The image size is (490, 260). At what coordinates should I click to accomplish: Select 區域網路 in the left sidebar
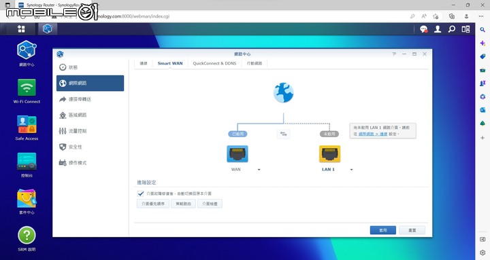(90, 115)
